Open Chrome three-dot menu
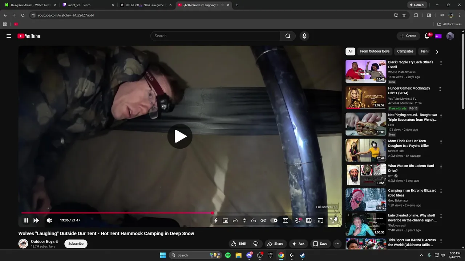 [459, 15]
